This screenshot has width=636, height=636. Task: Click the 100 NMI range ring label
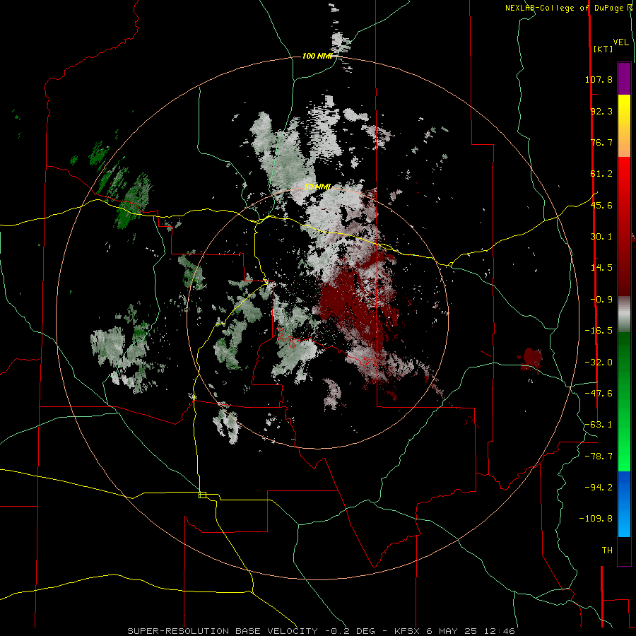(x=317, y=56)
